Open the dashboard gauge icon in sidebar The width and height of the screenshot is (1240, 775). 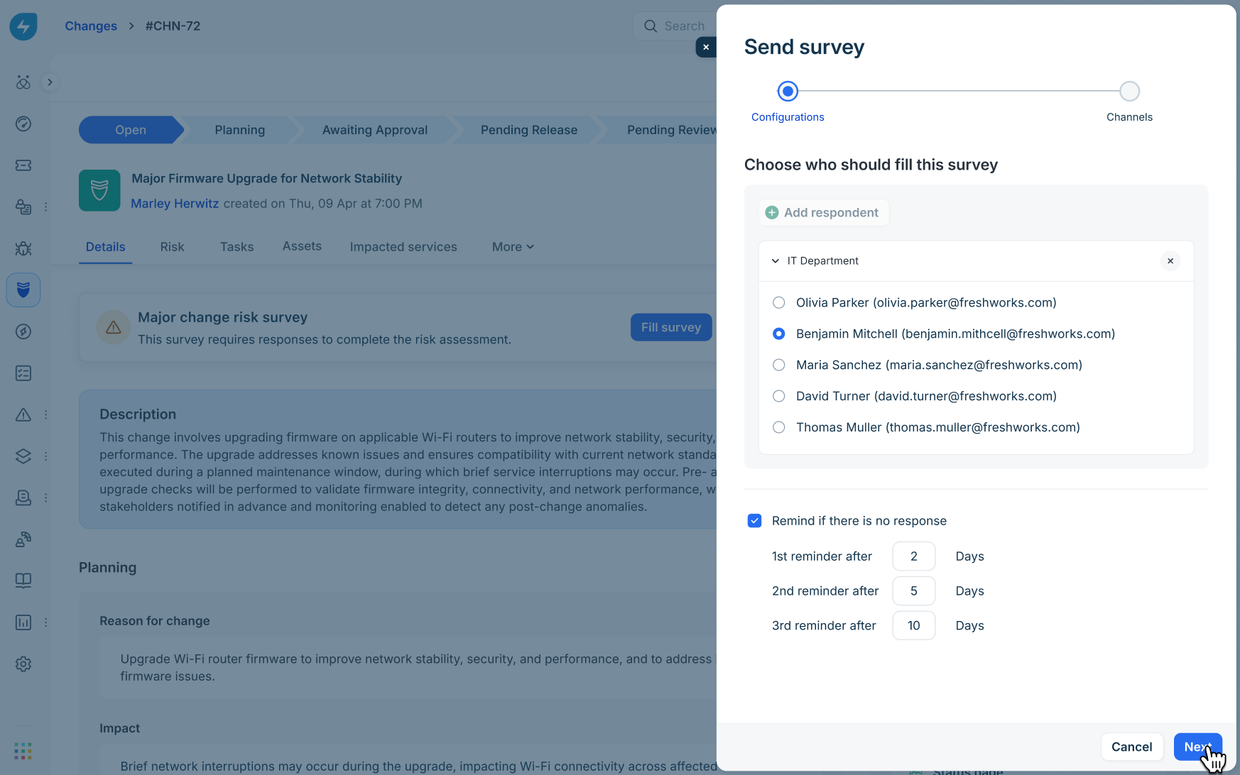[x=23, y=124]
